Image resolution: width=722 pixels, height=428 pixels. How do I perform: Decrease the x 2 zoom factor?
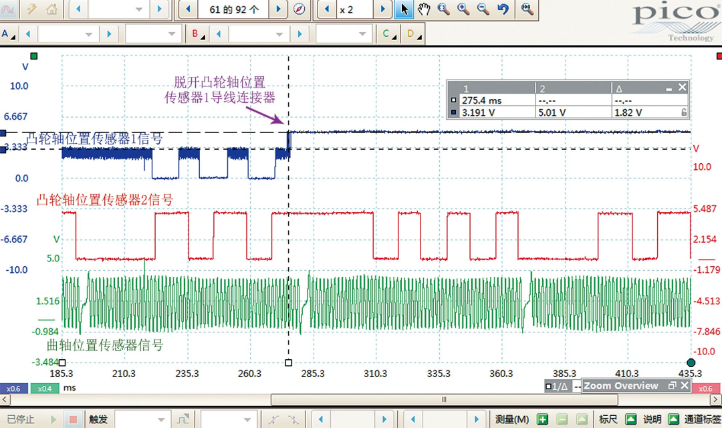pyautogui.click(x=327, y=9)
